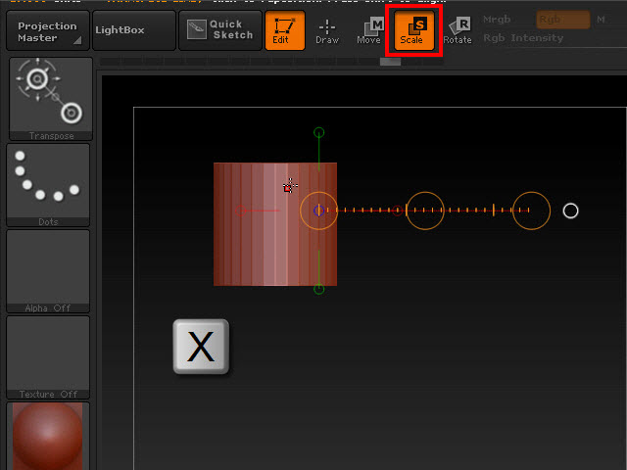Toggle Edit mode
The width and height of the screenshot is (627, 470).
pyautogui.click(x=285, y=30)
